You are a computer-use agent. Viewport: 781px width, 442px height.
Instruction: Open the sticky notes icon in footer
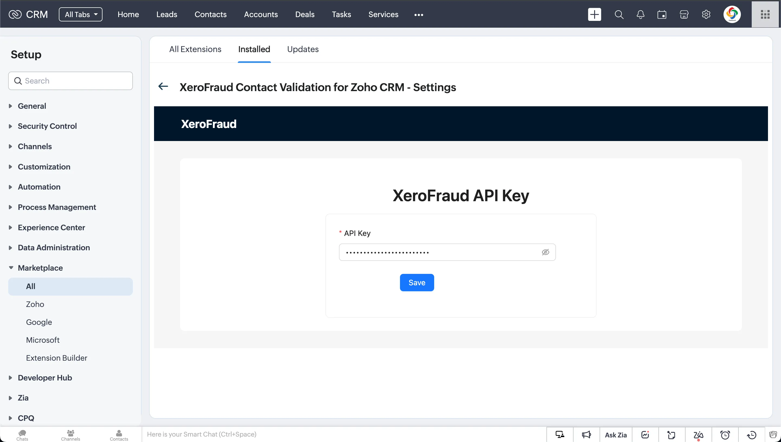tap(671, 435)
